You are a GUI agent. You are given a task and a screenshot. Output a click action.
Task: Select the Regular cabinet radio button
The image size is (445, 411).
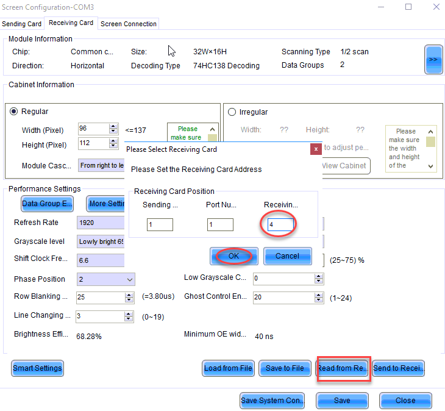[13, 111]
